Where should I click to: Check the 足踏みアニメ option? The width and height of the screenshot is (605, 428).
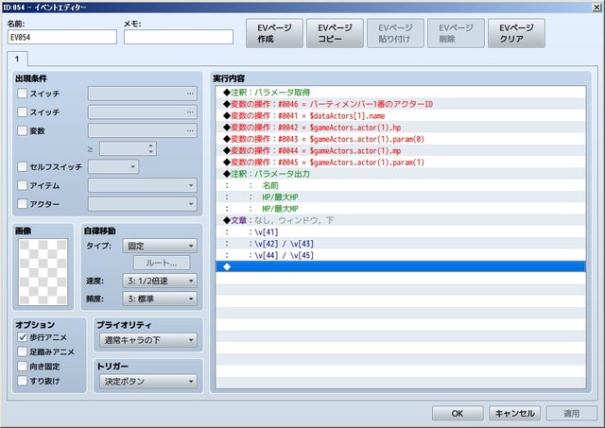[x=23, y=351]
